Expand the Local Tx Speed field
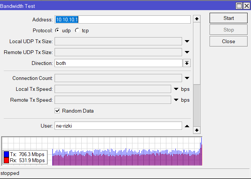The image size is (251, 179). (176, 89)
